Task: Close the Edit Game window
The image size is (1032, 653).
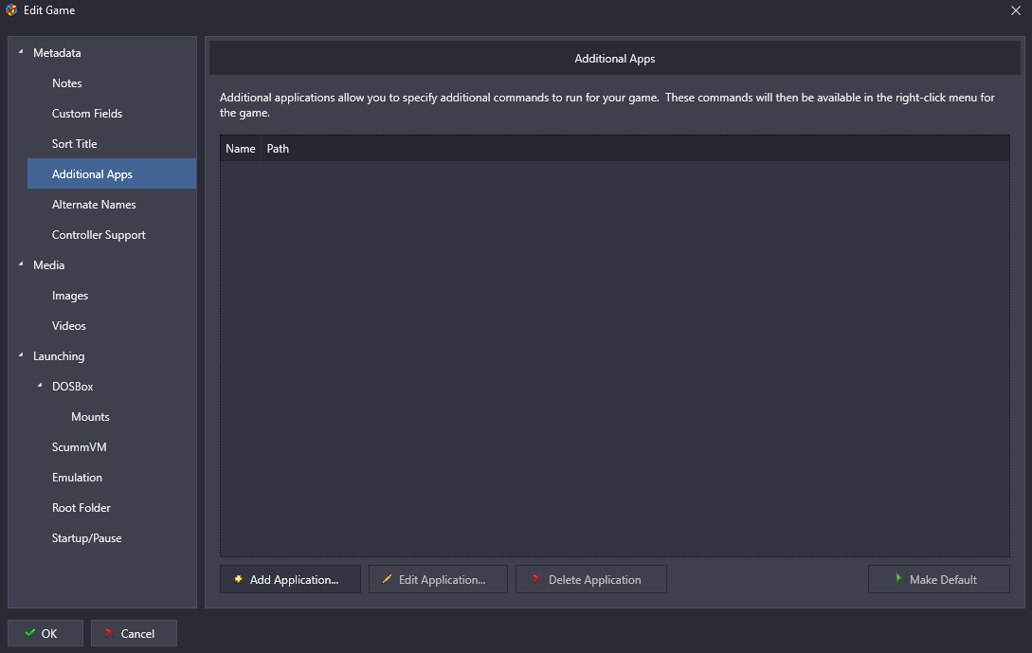Action: (1016, 10)
